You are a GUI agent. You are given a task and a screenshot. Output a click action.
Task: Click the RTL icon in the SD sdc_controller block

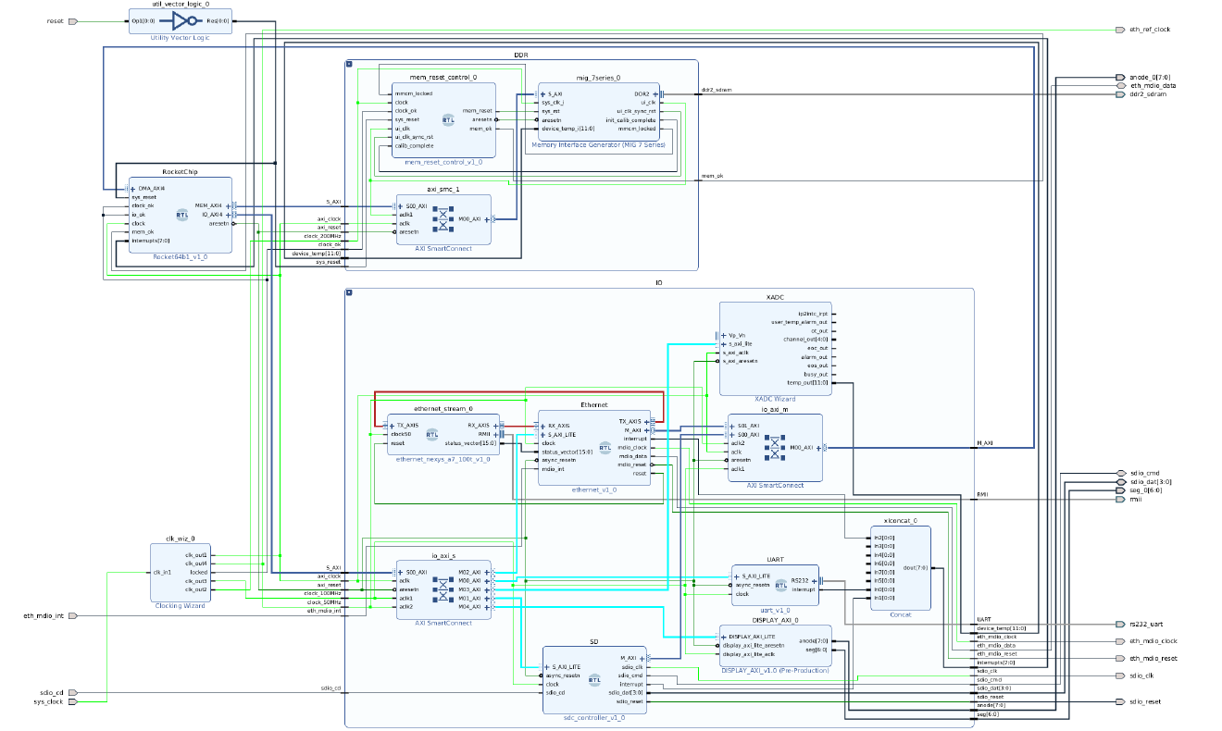pyautogui.click(x=595, y=680)
